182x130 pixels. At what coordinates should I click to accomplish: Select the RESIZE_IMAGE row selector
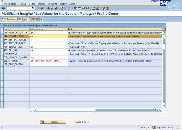click(x=2, y=50)
